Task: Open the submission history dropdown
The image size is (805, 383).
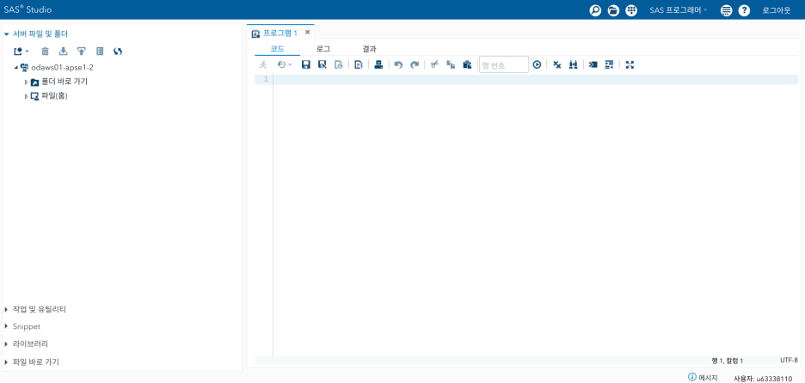Action: point(285,64)
